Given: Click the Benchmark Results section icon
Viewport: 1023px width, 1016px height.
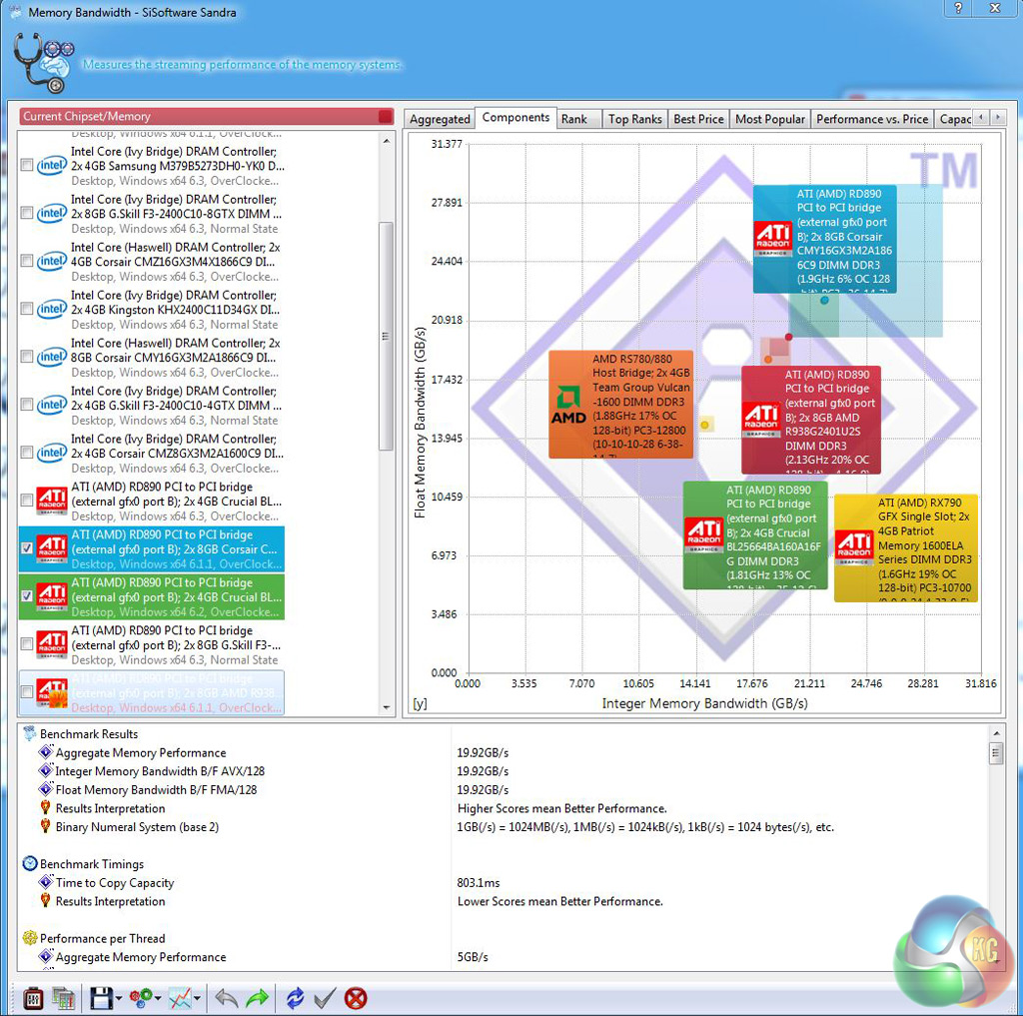Looking at the screenshot, I should [x=29, y=733].
